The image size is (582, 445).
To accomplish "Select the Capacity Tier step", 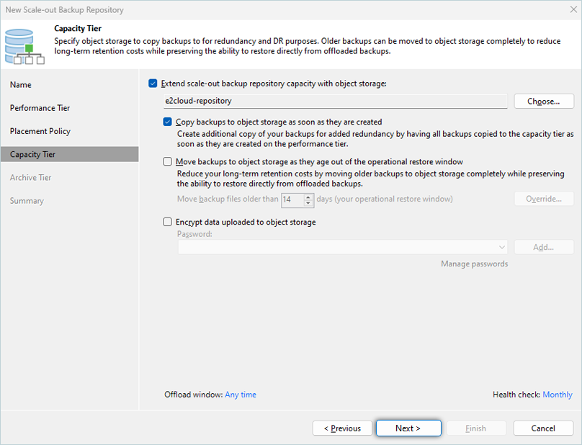I will (32, 154).
